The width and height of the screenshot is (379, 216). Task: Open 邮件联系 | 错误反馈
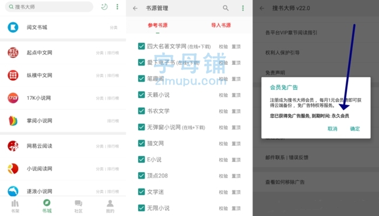point(287,158)
